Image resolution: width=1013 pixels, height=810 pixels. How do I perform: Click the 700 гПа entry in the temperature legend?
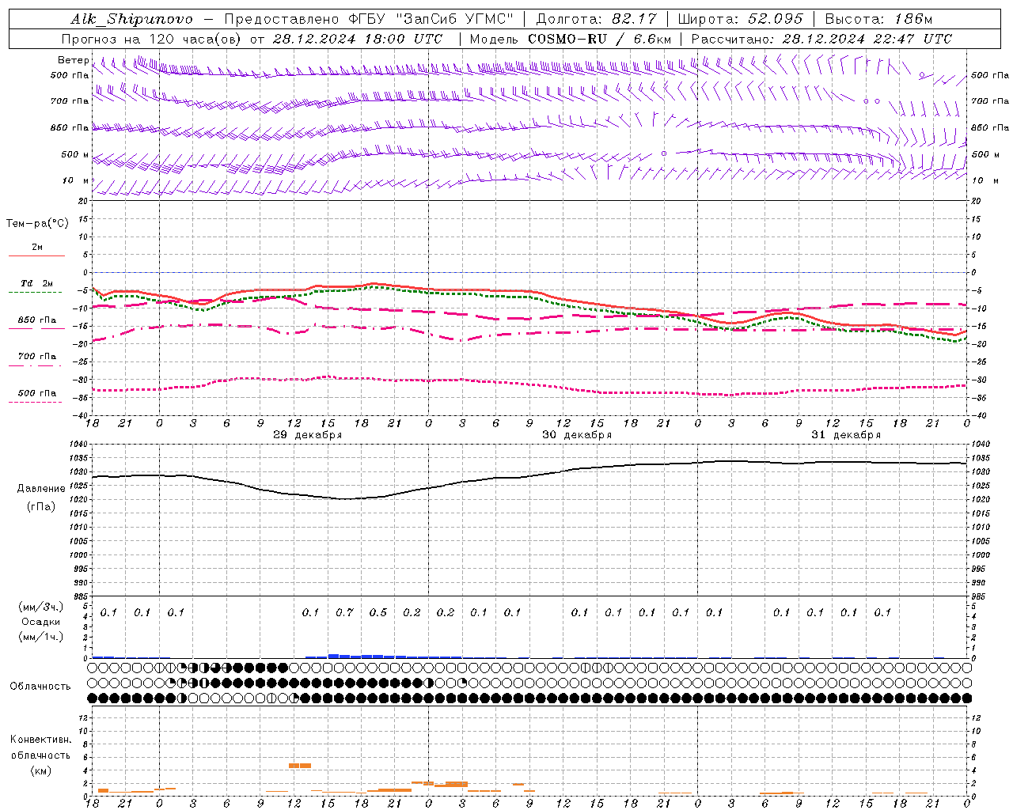(x=37, y=357)
